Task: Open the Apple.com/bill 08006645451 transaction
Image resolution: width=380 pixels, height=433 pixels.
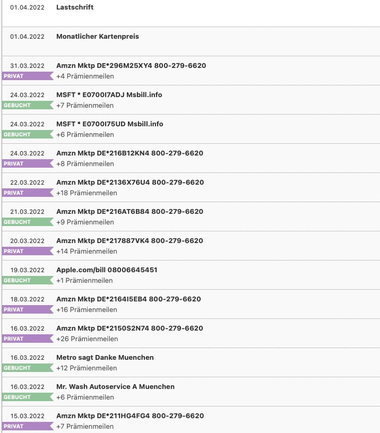Action: (107, 270)
